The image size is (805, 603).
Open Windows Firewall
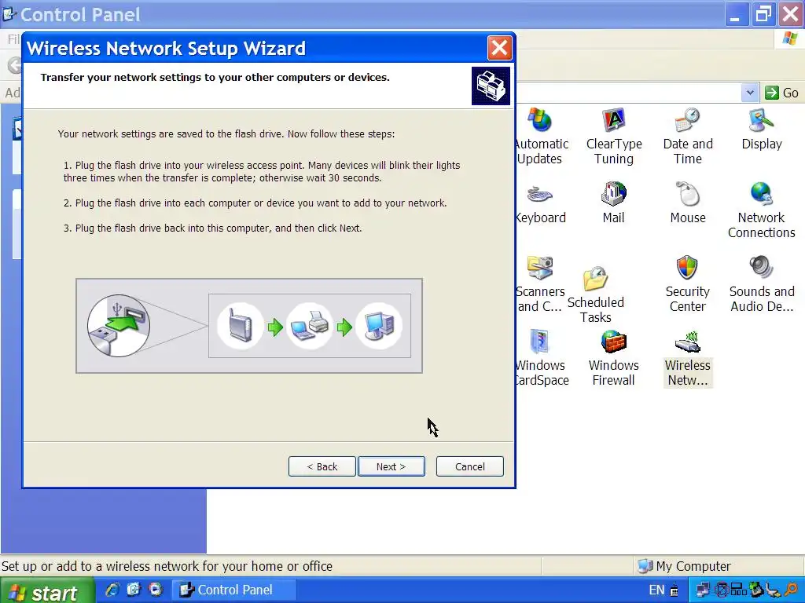point(613,358)
